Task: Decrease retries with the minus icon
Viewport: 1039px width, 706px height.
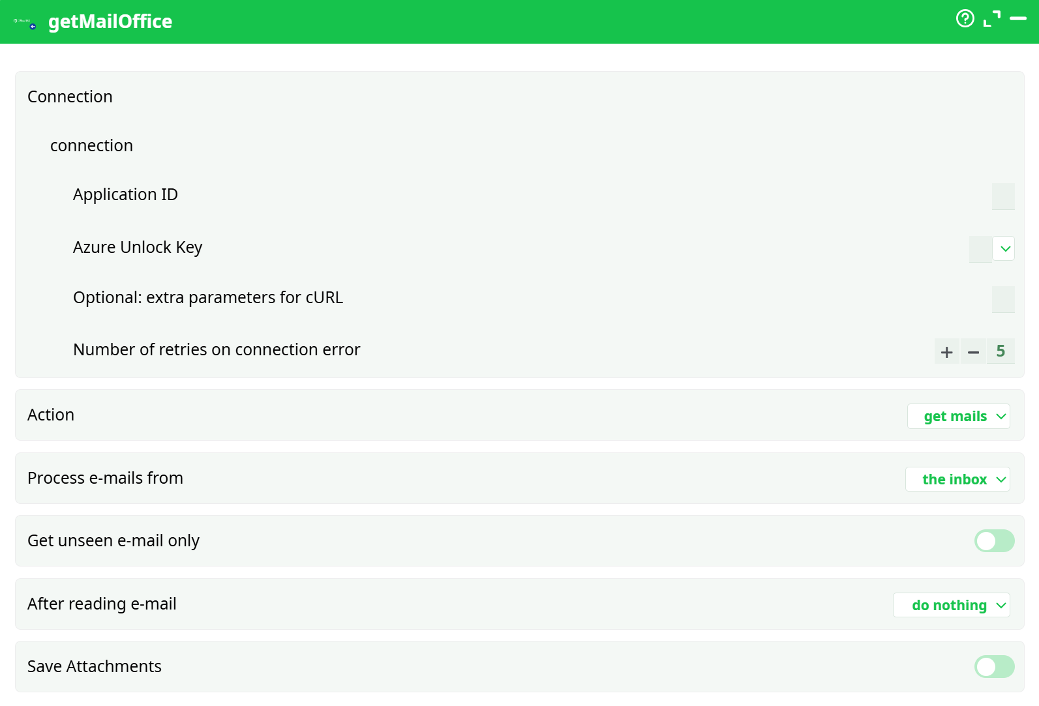Action: tap(973, 352)
